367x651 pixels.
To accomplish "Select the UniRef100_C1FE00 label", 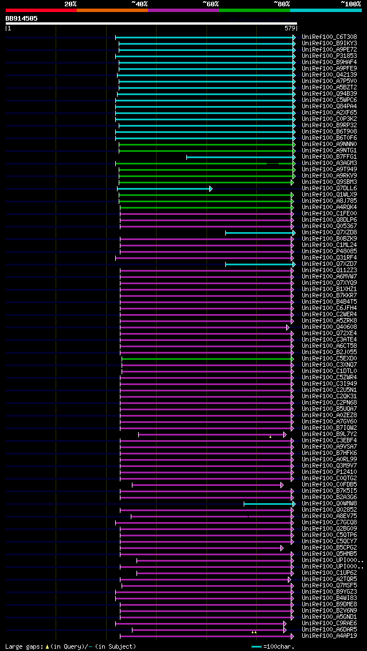I will pos(329,214).
